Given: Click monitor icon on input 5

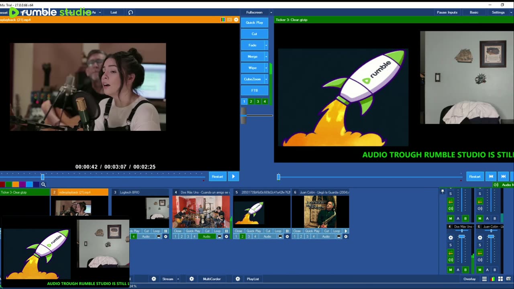Looking at the screenshot, I should pos(280,237).
